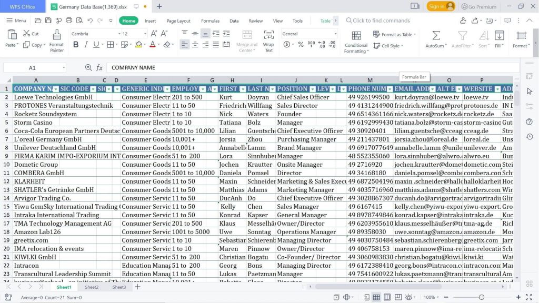Open the Formulas tab
This screenshot has height=303, width=539.
coord(211,21)
